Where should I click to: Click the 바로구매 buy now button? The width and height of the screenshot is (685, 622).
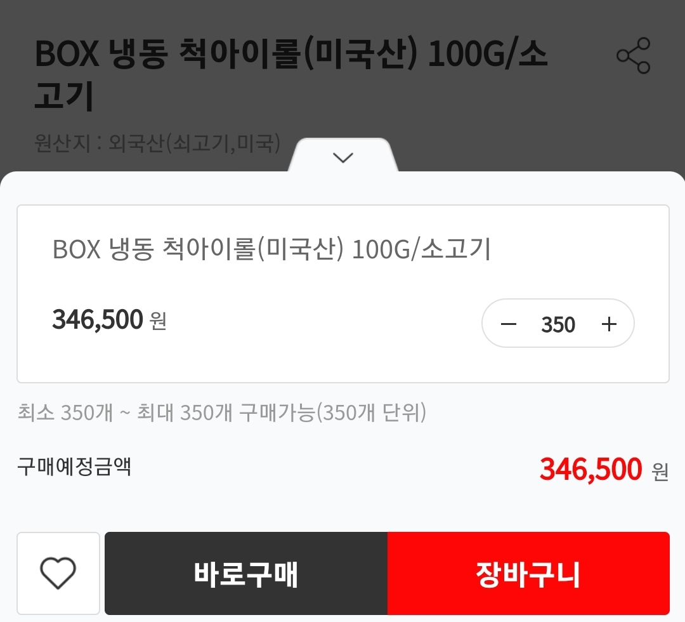[246, 573]
